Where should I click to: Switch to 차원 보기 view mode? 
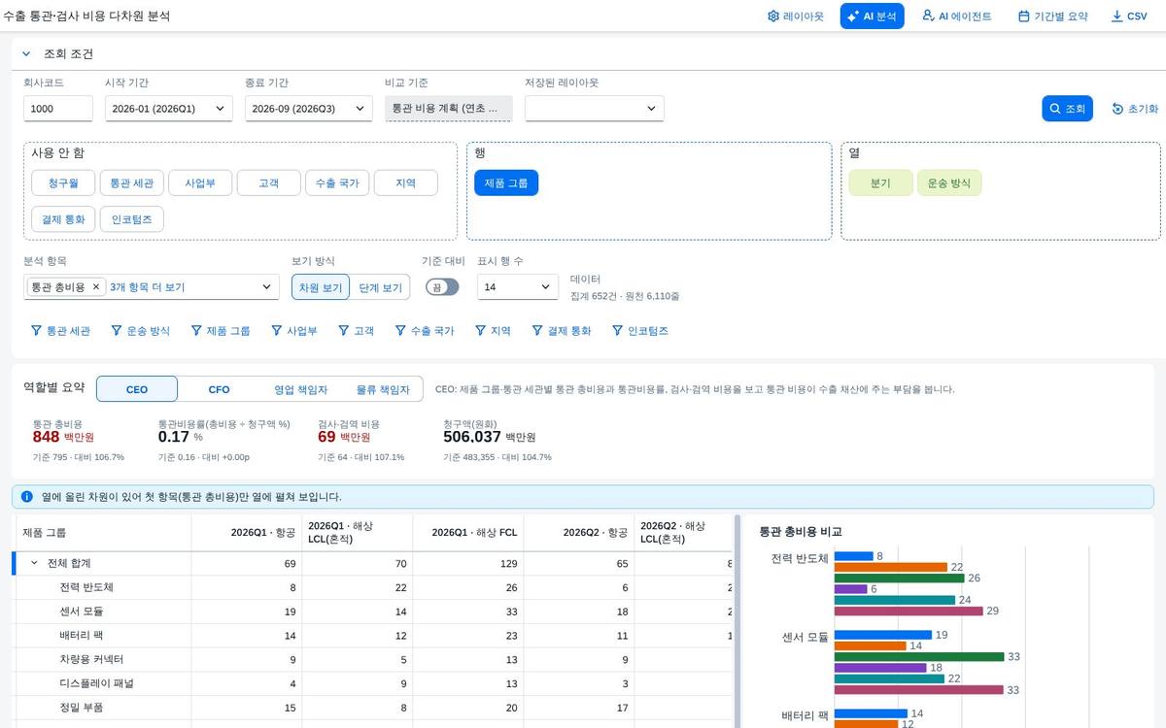[x=321, y=287]
